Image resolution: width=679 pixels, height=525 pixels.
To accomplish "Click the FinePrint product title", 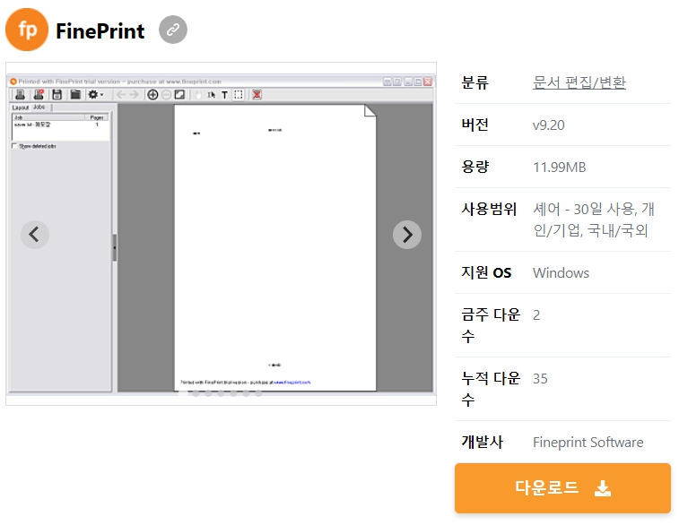I will tap(100, 31).
